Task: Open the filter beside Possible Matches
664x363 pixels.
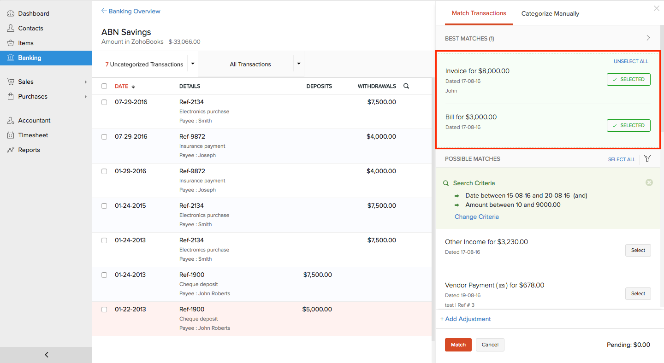Action: tap(647, 158)
